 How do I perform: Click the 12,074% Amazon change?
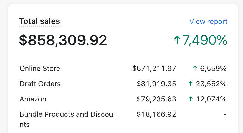(x=211, y=99)
